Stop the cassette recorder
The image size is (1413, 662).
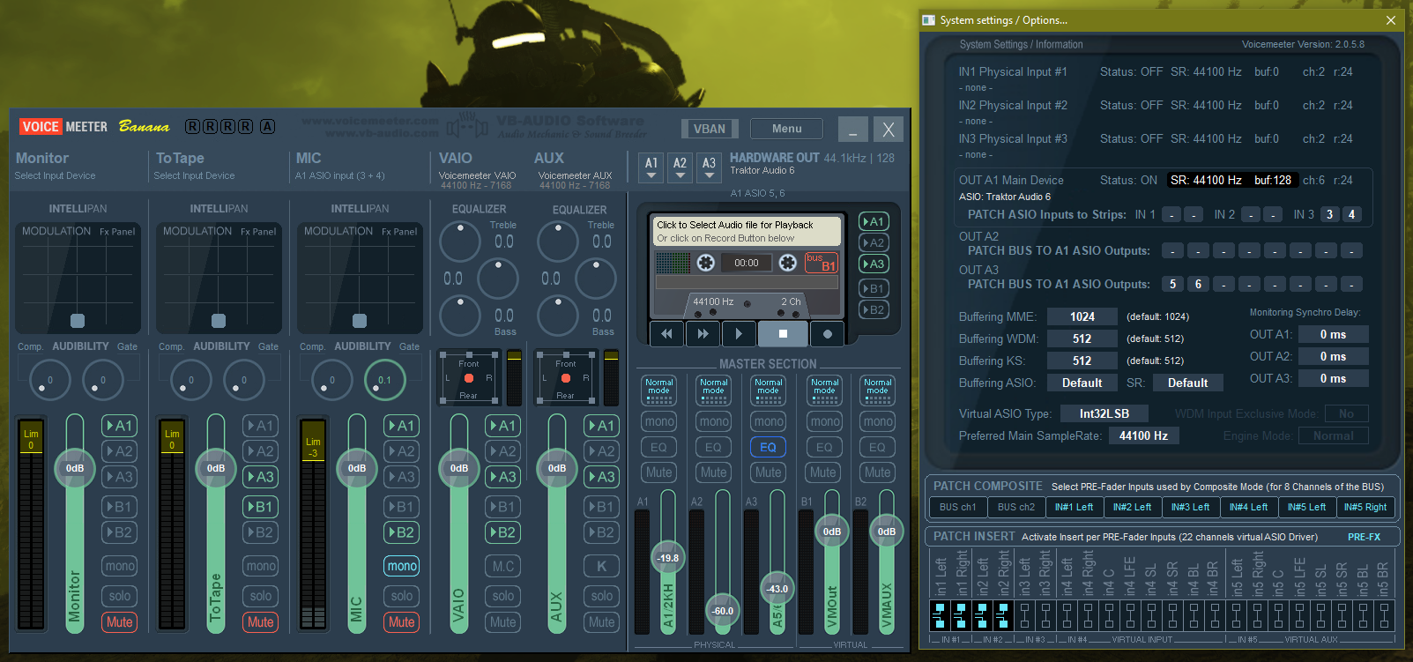point(783,334)
